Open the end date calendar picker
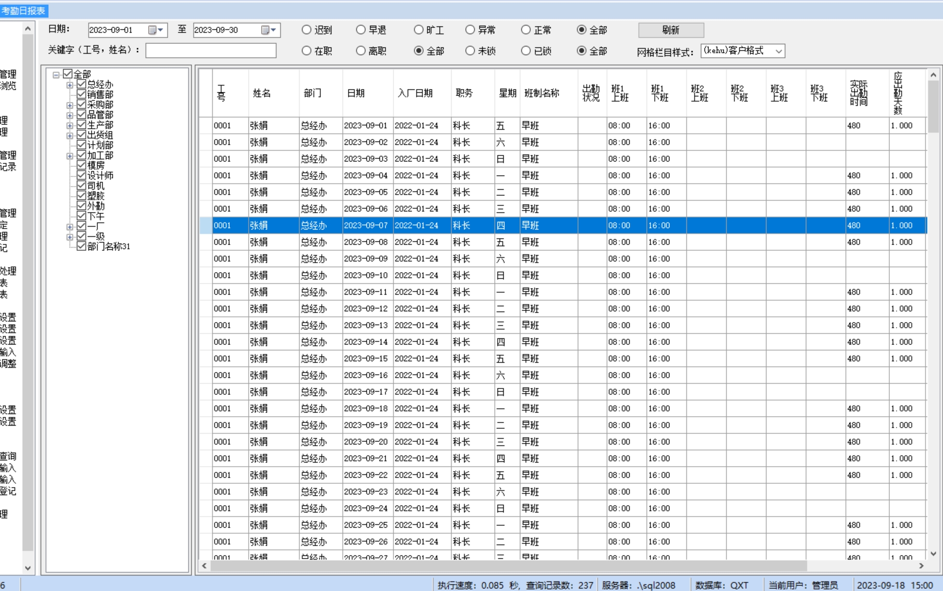The height and width of the screenshot is (591, 943). point(269,30)
